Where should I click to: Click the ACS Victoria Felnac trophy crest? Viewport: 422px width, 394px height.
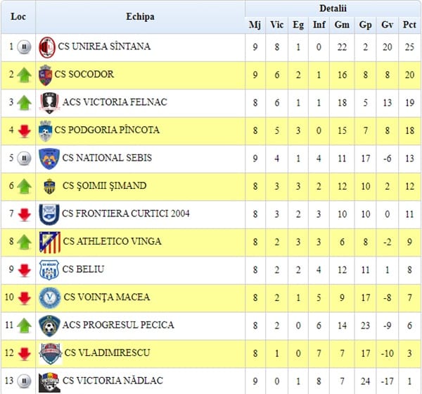[49, 103]
